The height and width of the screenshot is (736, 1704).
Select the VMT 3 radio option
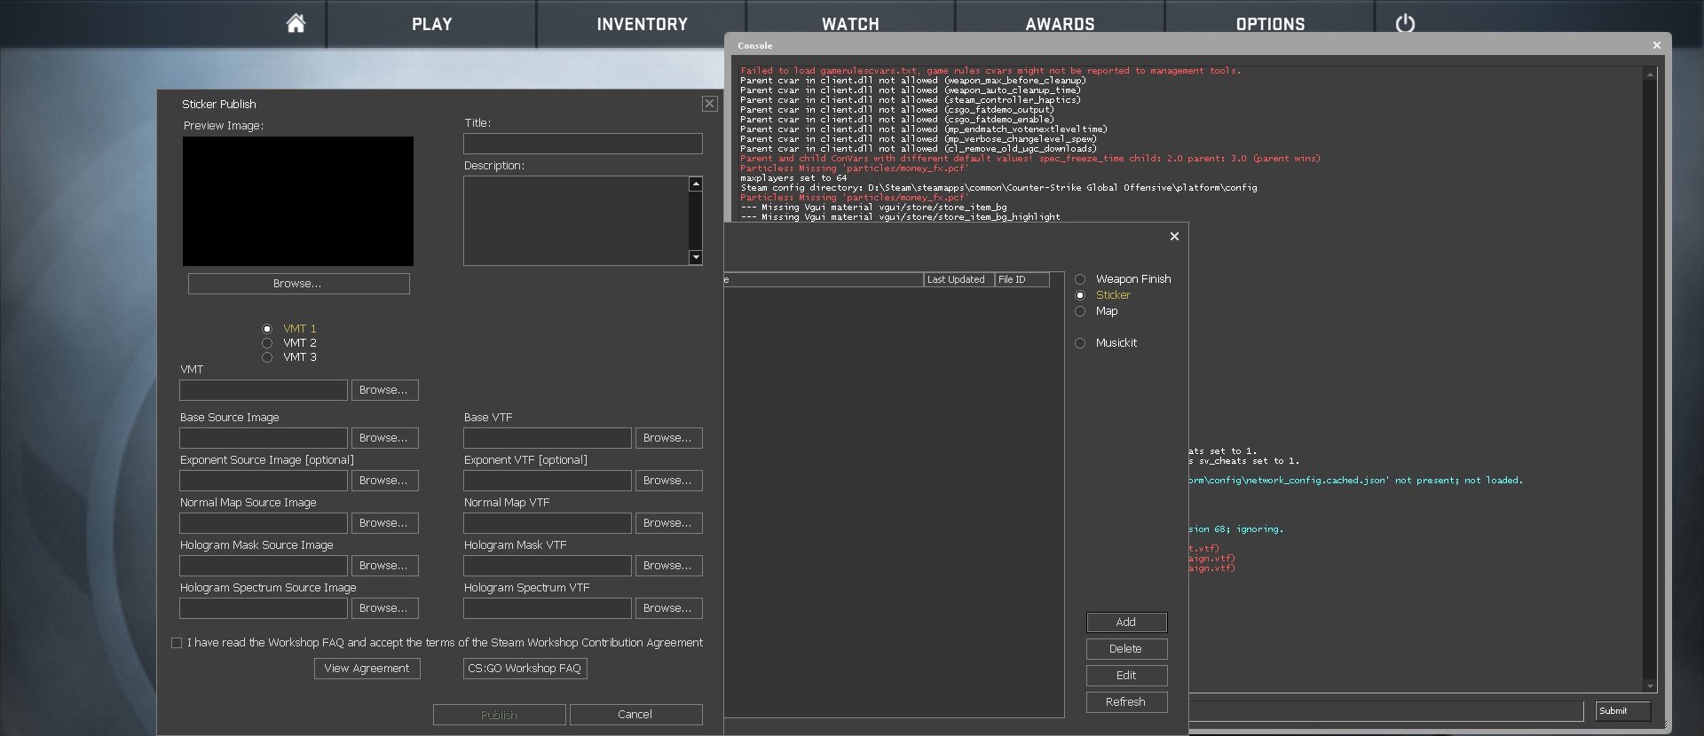coord(267,357)
